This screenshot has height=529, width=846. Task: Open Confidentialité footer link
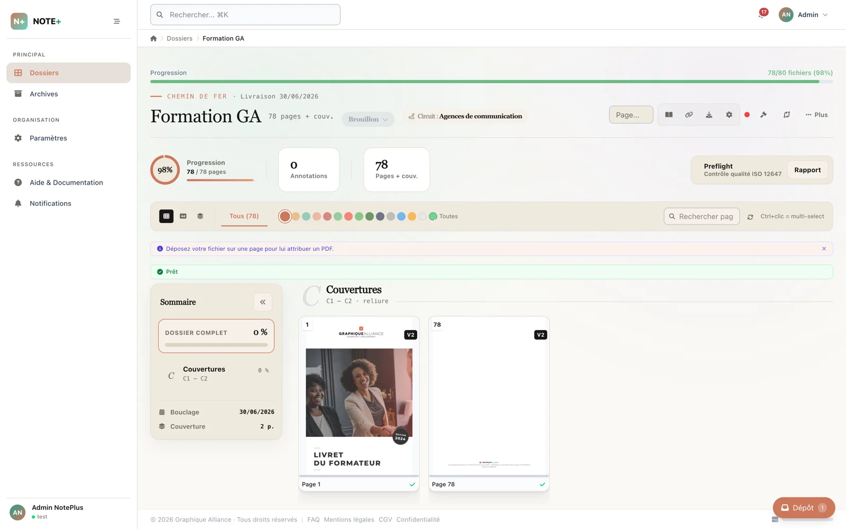click(418, 520)
